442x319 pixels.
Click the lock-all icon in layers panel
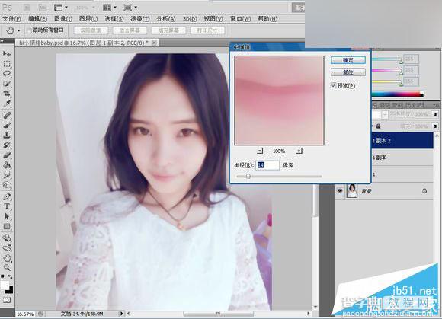(378, 126)
